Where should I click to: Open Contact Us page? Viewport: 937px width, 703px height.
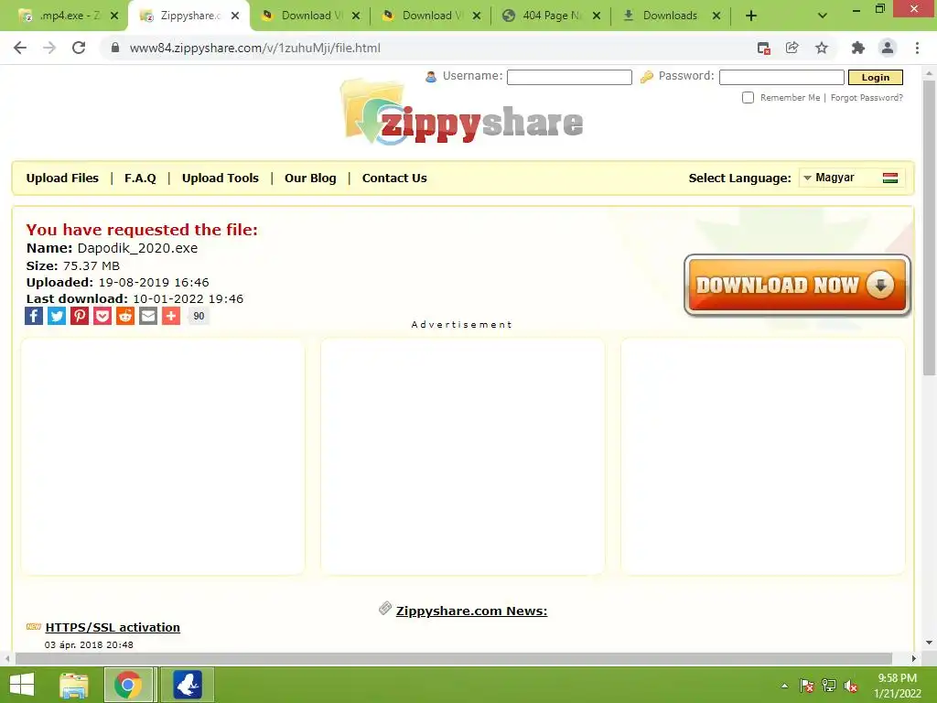[x=394, y=178]
